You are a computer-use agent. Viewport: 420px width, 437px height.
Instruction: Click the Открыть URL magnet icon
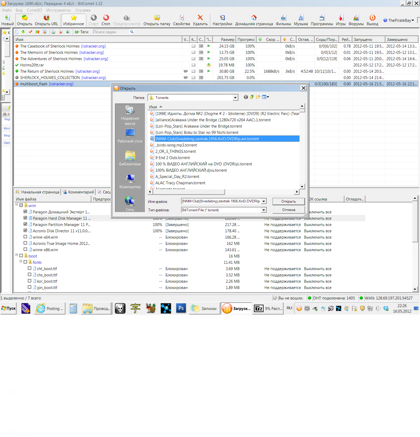tap(46, 18)
